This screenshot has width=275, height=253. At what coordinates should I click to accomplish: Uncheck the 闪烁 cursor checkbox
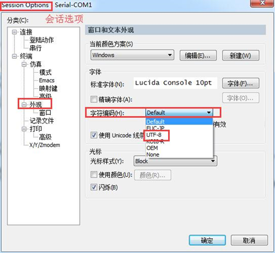(x=94, y=187)
